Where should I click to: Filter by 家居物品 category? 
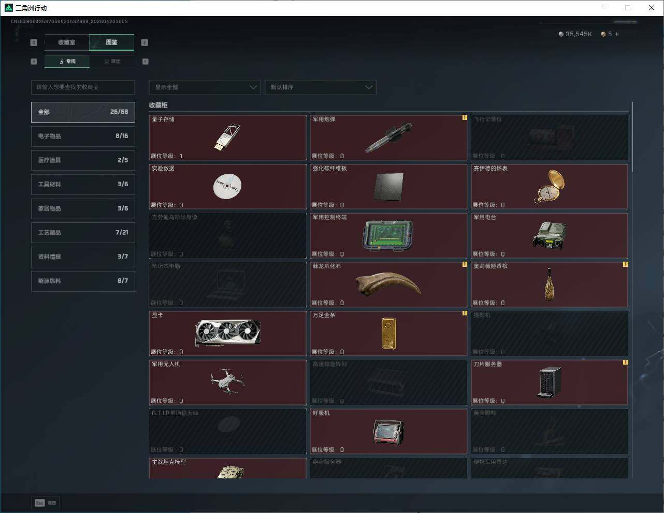(83, 208)
